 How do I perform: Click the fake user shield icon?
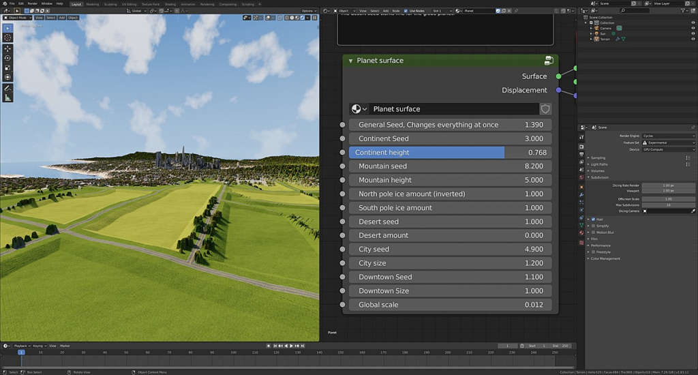pos(545,108)
